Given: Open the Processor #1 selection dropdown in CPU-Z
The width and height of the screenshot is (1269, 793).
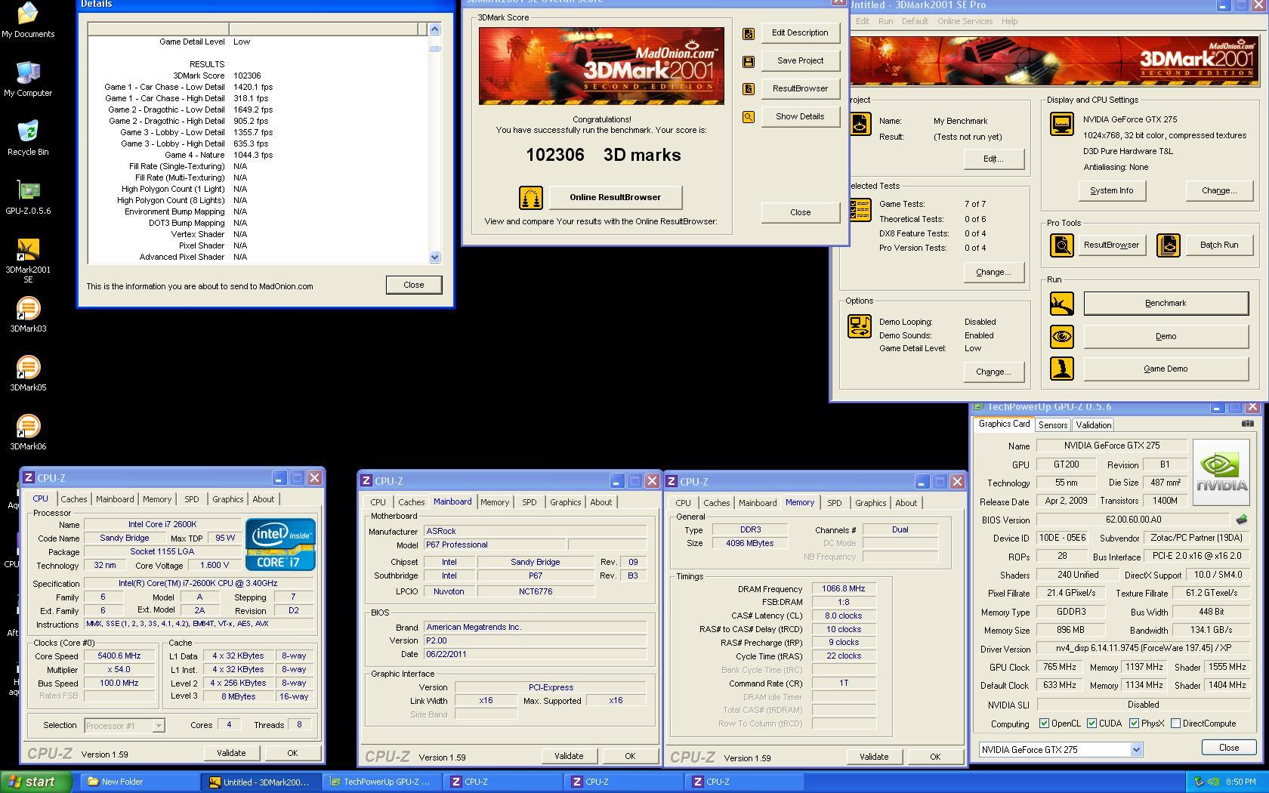Looking at the screenshot, I should pyautogui.click(x=159, y=726).
